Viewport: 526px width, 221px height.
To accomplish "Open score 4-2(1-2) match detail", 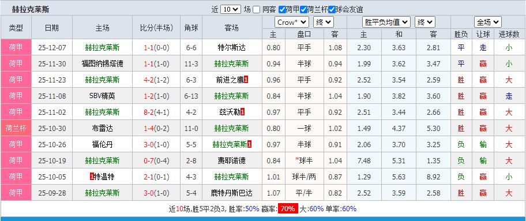I will click(157, 80).
